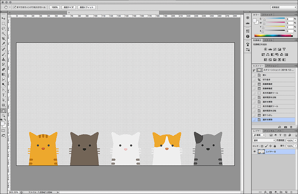Image resolution: width=298 pixels, height=194 pixels.
Task: Switch to the スウォッチ tab
Action: click(x=267, y=15)
